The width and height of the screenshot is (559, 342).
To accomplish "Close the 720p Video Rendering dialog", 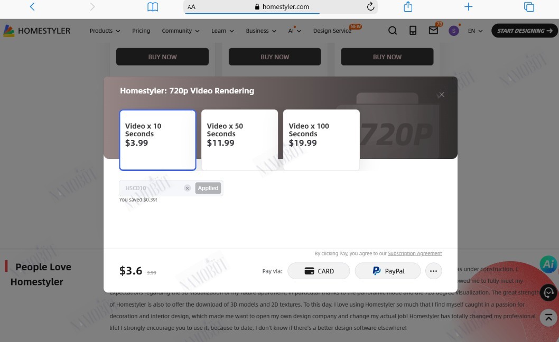I will 441,94.
